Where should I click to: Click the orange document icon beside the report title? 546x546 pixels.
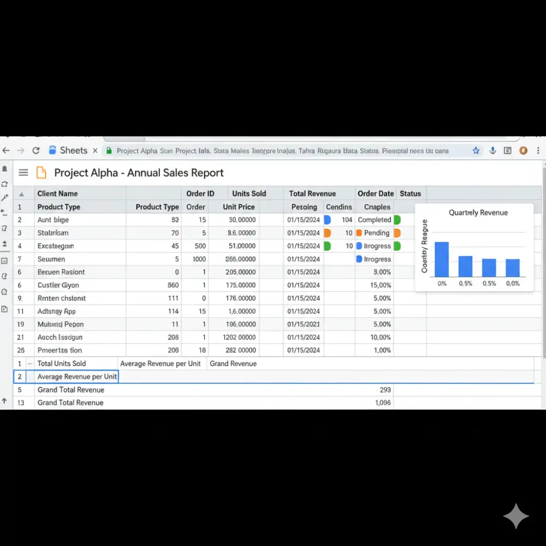[x=42, y=173]
